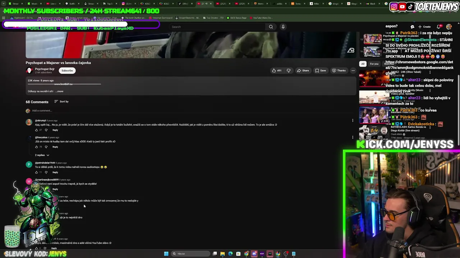Viewport: 460px width, 258px height.
Task: Like the comment by @freezekss
Action: 36,147
